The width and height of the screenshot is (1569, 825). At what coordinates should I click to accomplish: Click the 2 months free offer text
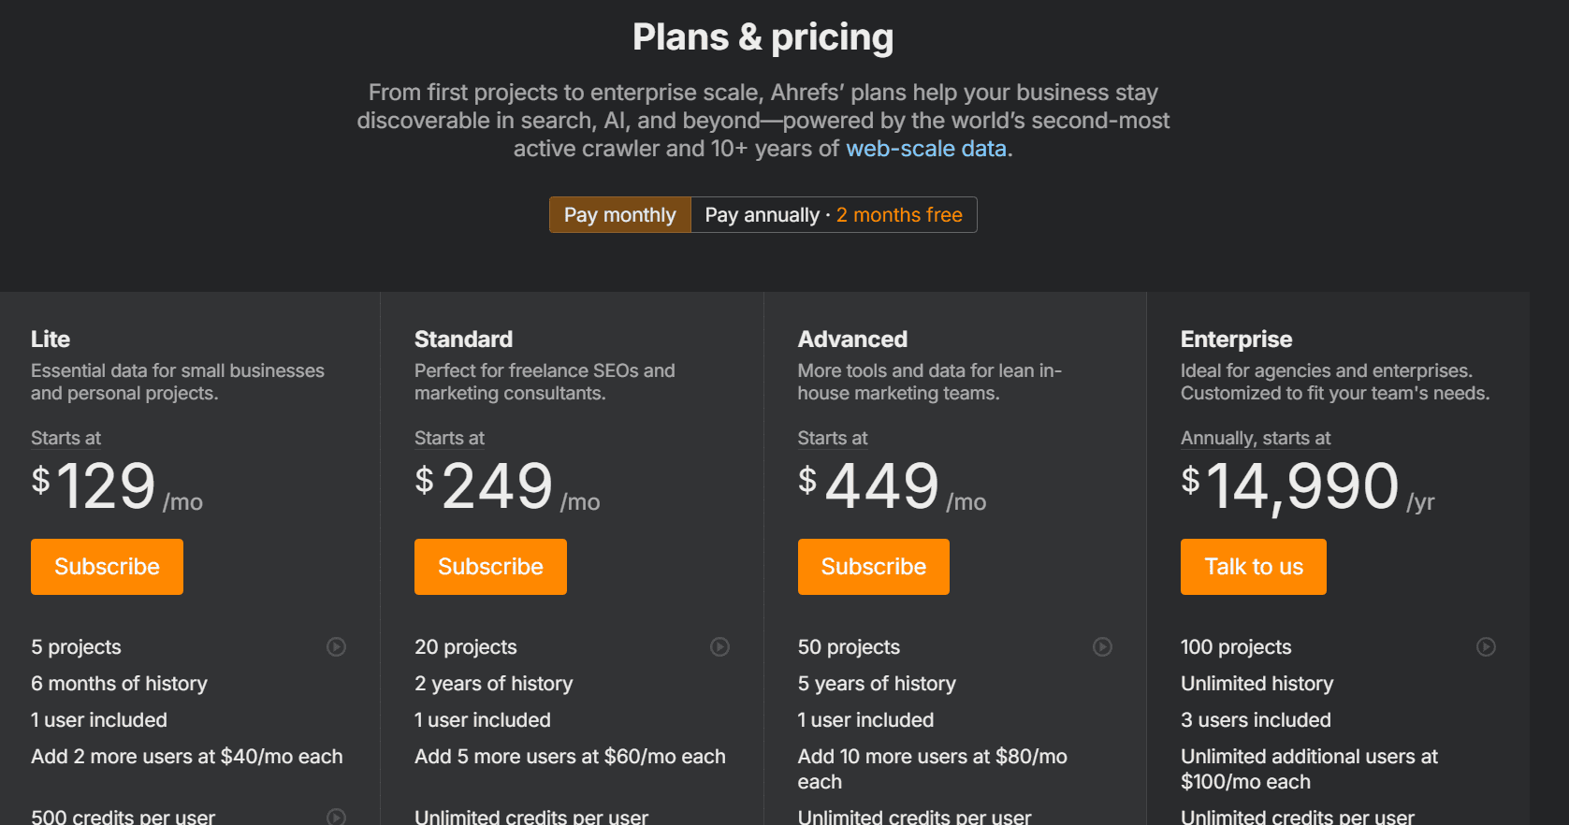(899, 214)
